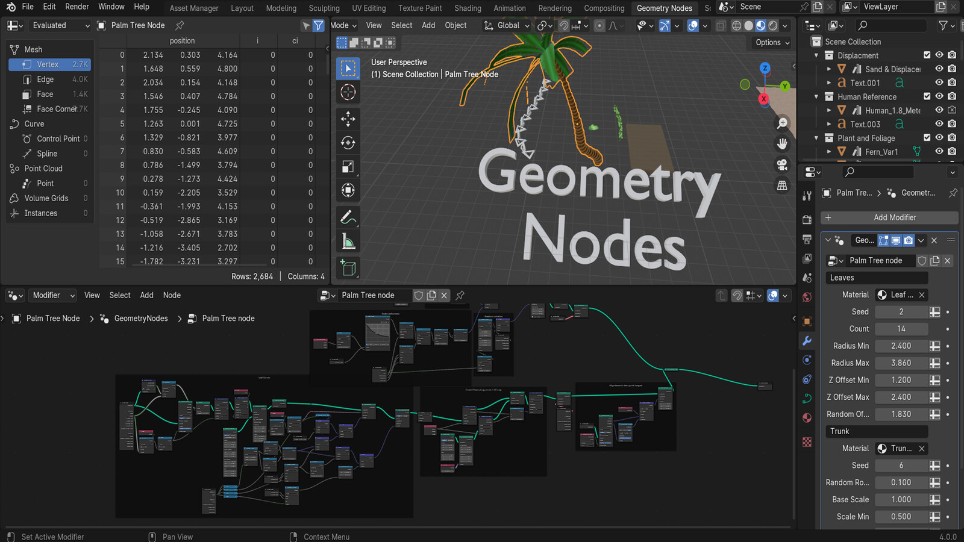Open the Evaluated dropdown in the spreadsheet editor
Image resolution: width=964 pixels, height=542 pixels.
point(58,25)
